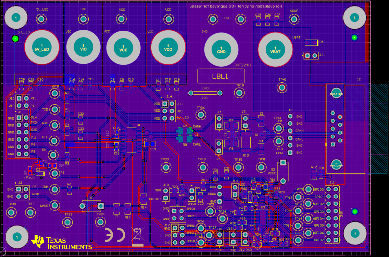Click test point TP41
The width and height of the screenshot is (389, 257).
tap(282, 88)
